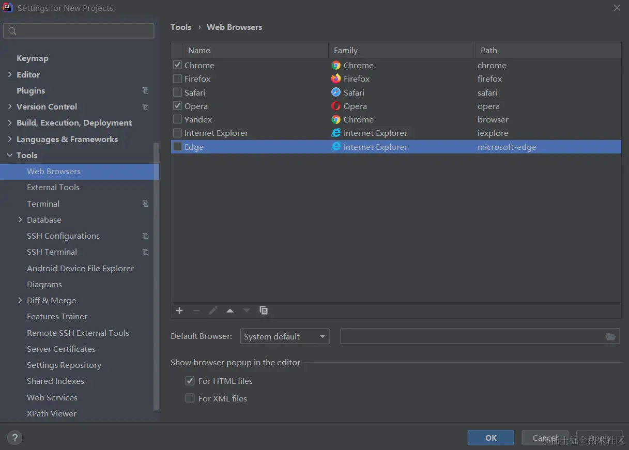Screen dimensions: 629x450
Task: Click the Tools breadcrumb link
Action: tap(181, 27)
